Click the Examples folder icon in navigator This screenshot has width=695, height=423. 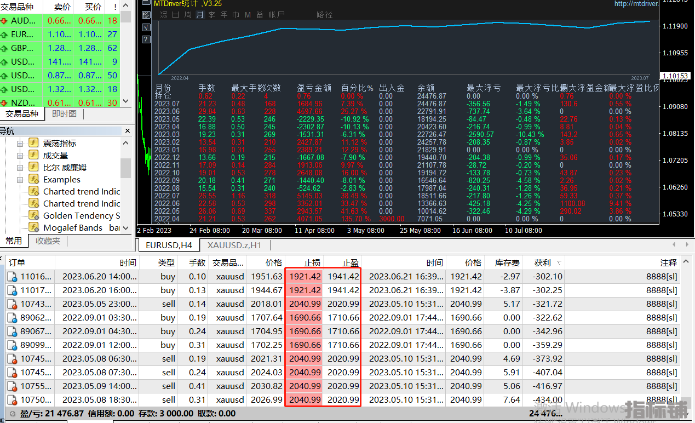(x=33, y=179)
